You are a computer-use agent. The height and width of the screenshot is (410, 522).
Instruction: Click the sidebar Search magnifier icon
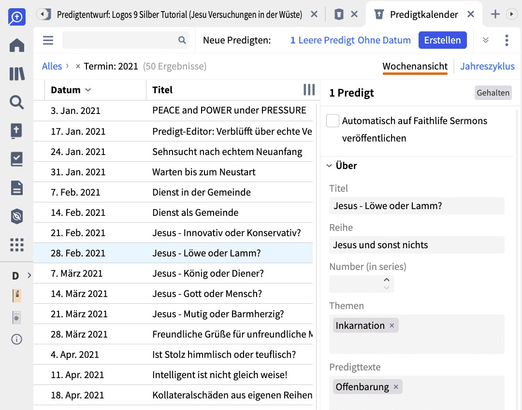tap(17, 102)
